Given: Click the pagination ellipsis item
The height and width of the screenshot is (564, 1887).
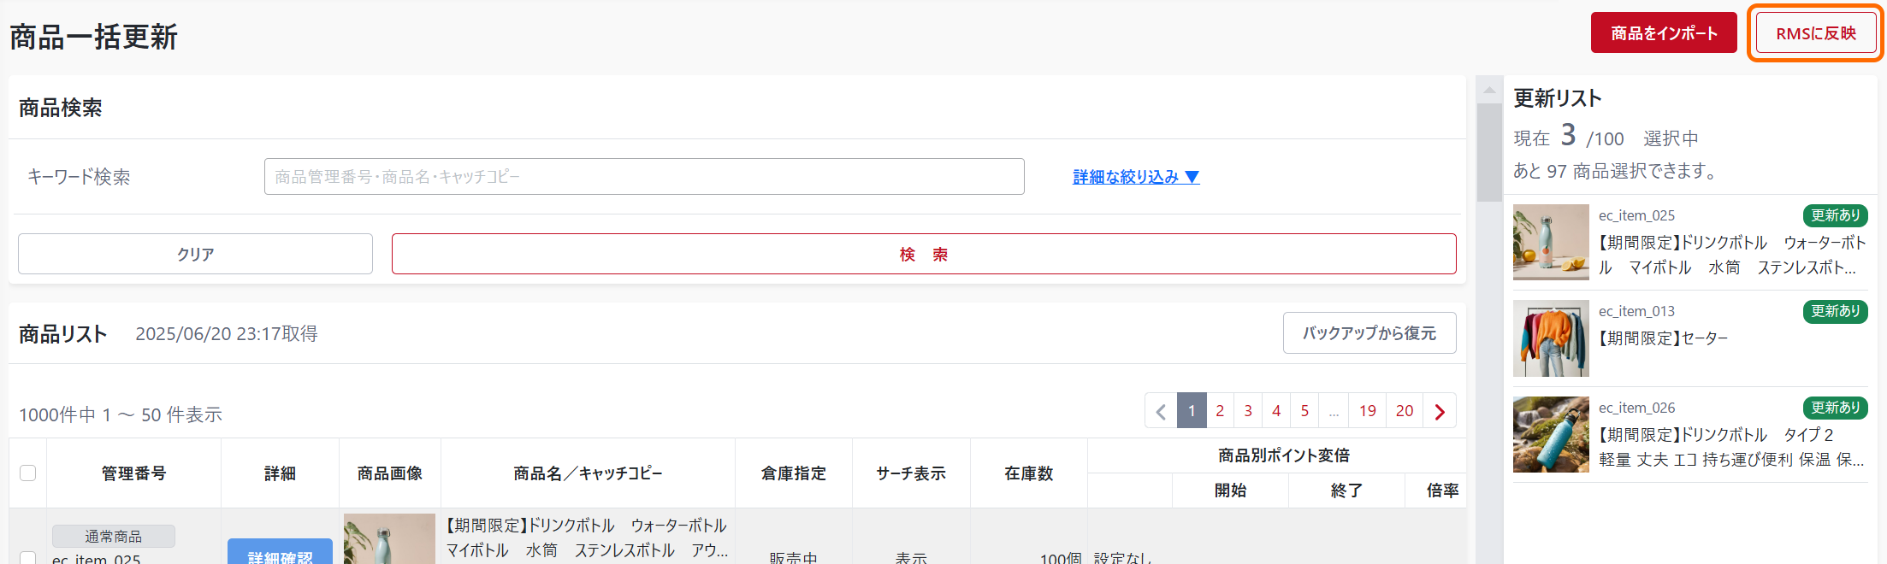Looking at the screenshot, I should (1334, 411).
